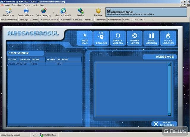Close module via Modul Schliessen
The image size is (190, 137).
point(164,124)
